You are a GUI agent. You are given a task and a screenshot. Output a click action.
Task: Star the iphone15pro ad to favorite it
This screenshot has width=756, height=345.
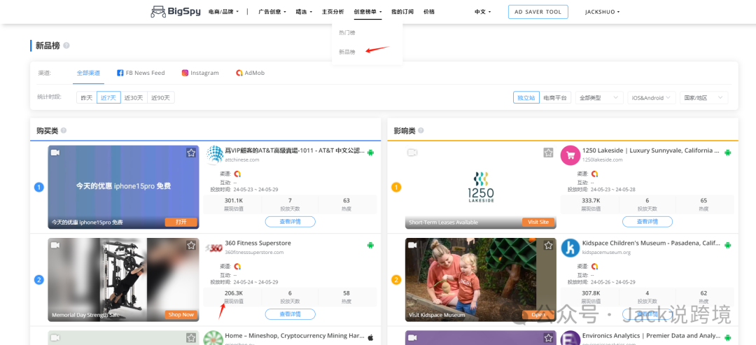tap(191, 153)
